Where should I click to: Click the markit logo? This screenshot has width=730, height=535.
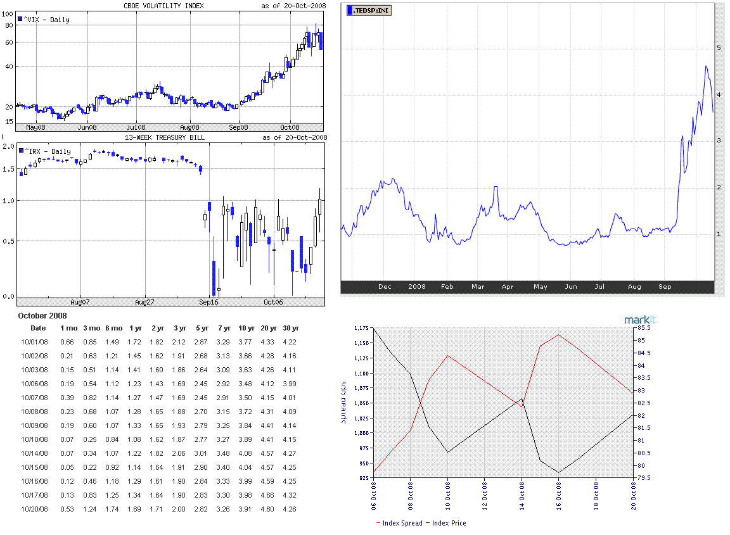coord(637,320)
